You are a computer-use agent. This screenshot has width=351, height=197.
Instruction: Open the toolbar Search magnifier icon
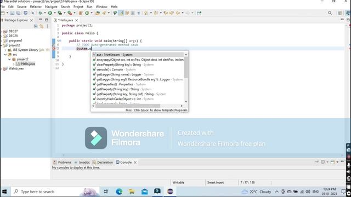(x=330, y=13)
